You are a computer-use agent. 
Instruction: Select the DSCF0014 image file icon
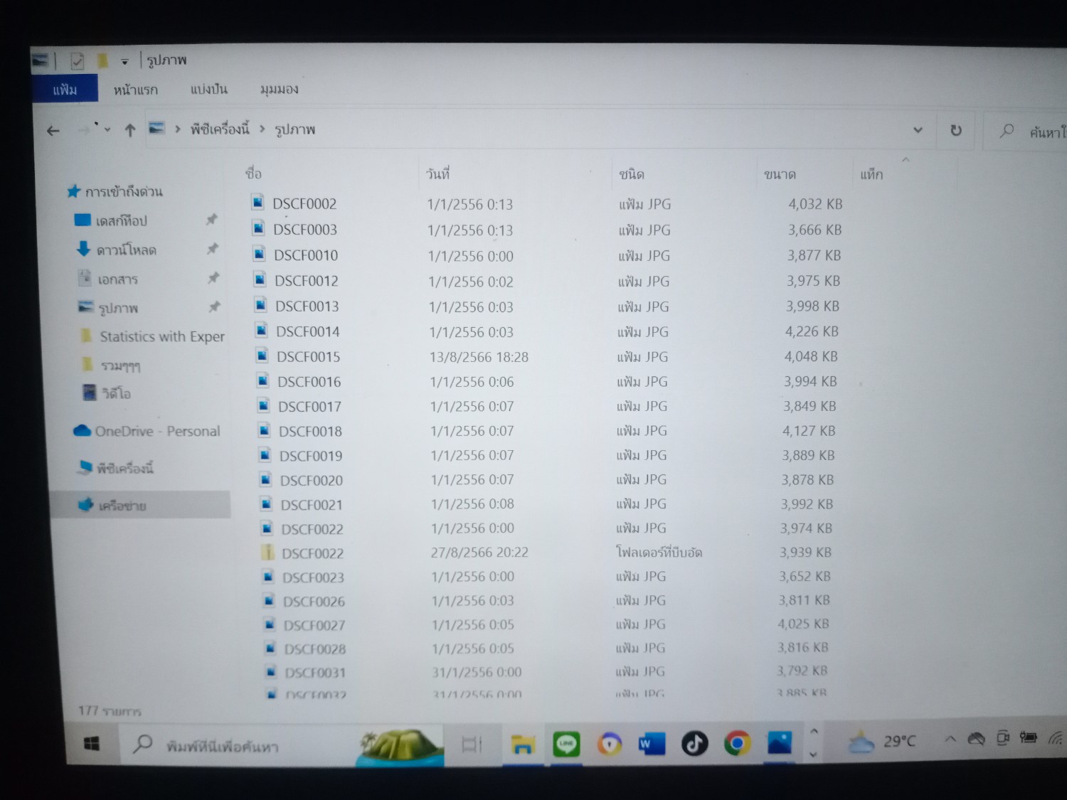(261, 330)
